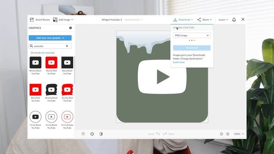The image size is (274, 154).
Task: Close the editor with the X
Action: [243, 19]
